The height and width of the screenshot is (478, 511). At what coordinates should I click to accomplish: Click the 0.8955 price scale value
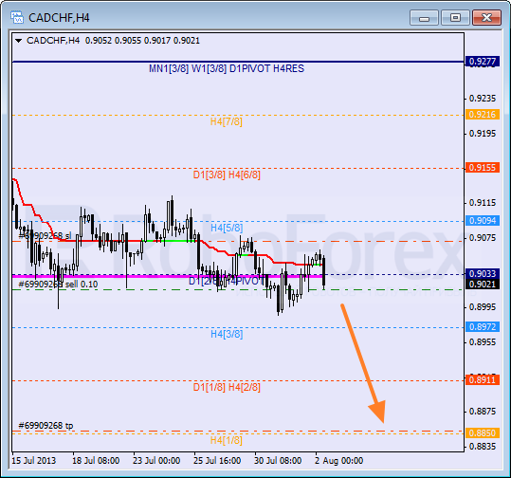(x=483, y=342)
